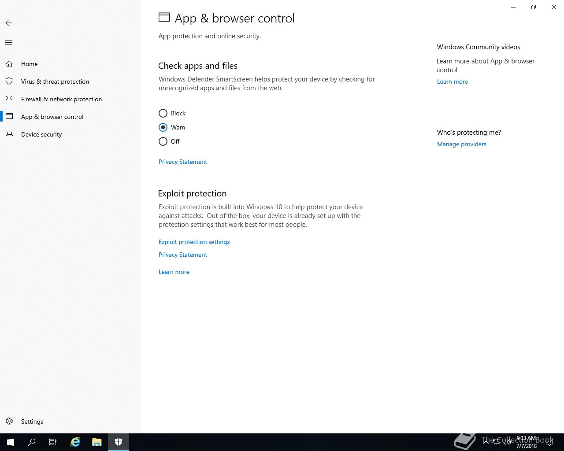This screenshot has height=451, width=564.
Task: Go to Virus & threat protection
Action: (70, 81)
